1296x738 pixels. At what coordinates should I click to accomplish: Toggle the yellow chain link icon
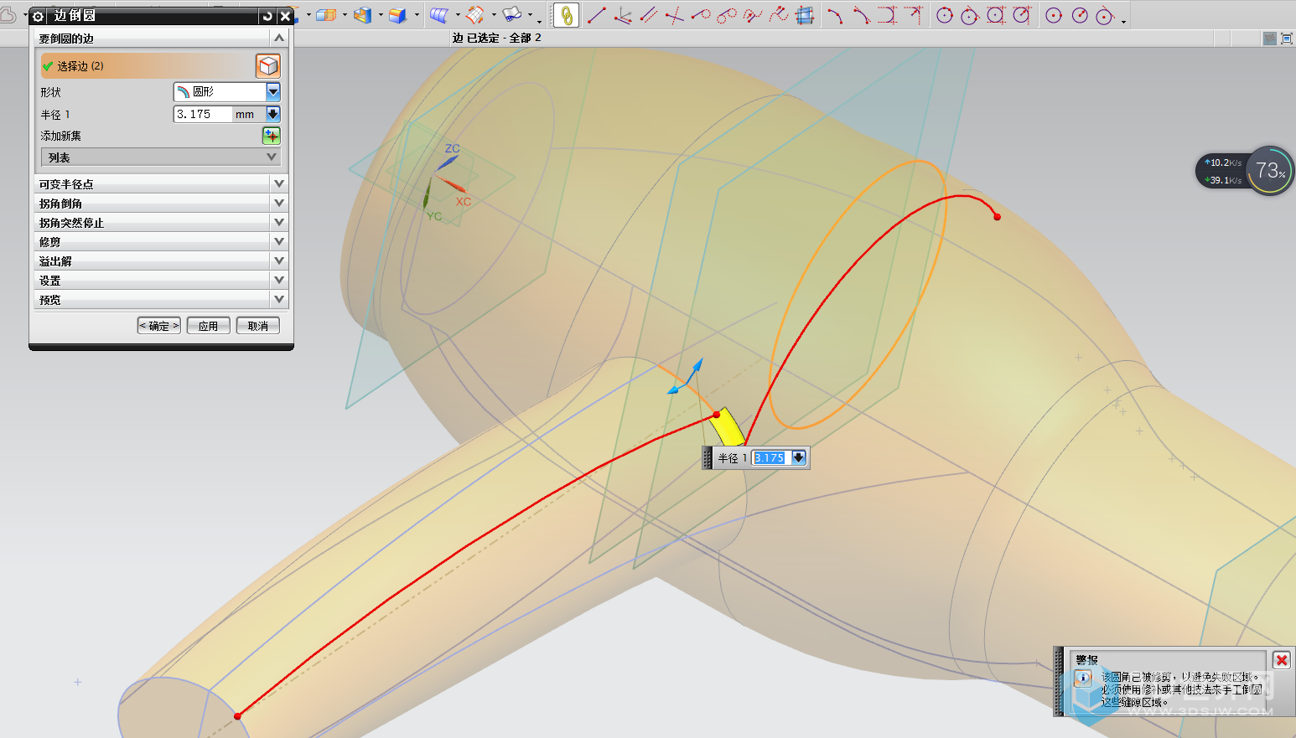click(x=567, y=15)
